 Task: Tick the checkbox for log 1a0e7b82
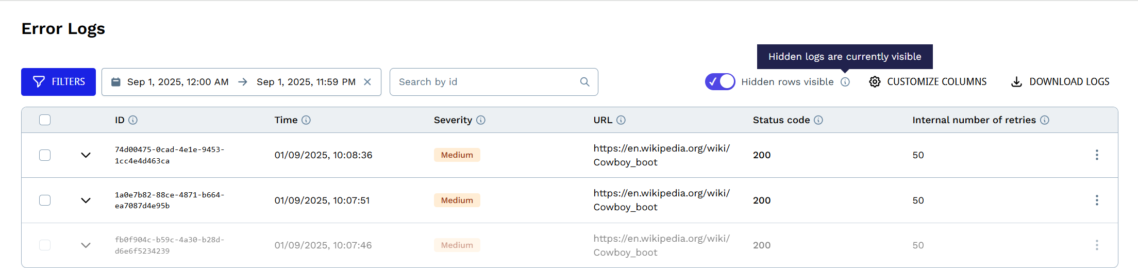coord(45,200)
